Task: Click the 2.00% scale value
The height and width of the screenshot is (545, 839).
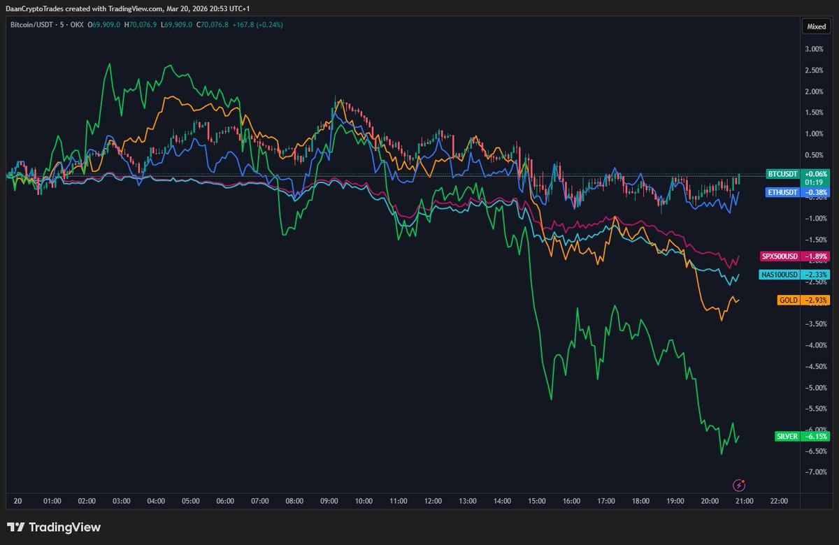Action: coord(813,92)
